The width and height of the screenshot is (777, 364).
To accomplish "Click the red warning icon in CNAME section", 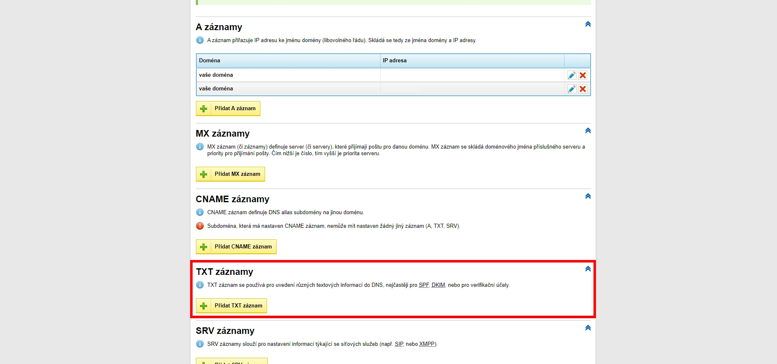I will tap(200, 226).
